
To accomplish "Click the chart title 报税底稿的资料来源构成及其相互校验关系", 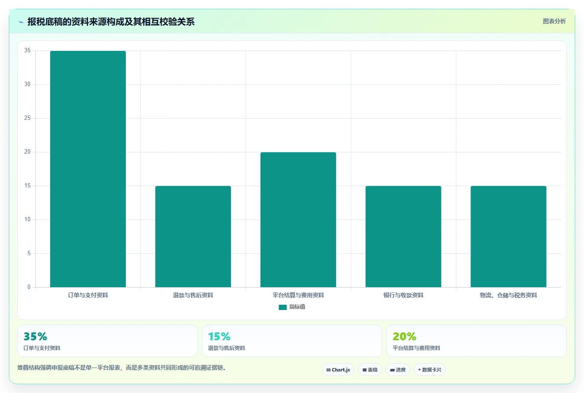I will (111, 22).
